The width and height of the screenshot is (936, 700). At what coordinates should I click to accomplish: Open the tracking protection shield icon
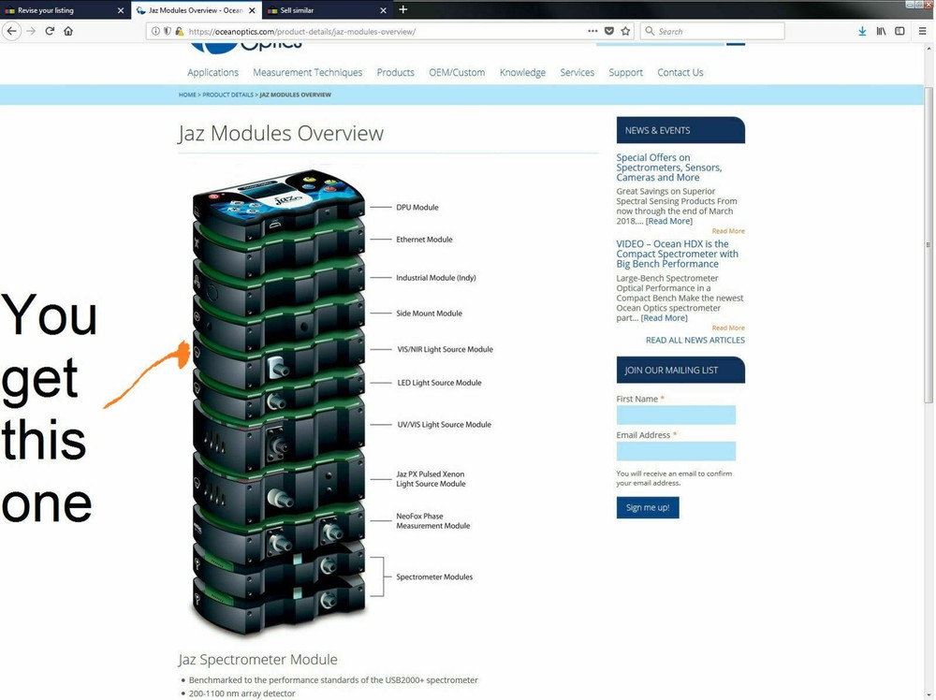[168, 31]
